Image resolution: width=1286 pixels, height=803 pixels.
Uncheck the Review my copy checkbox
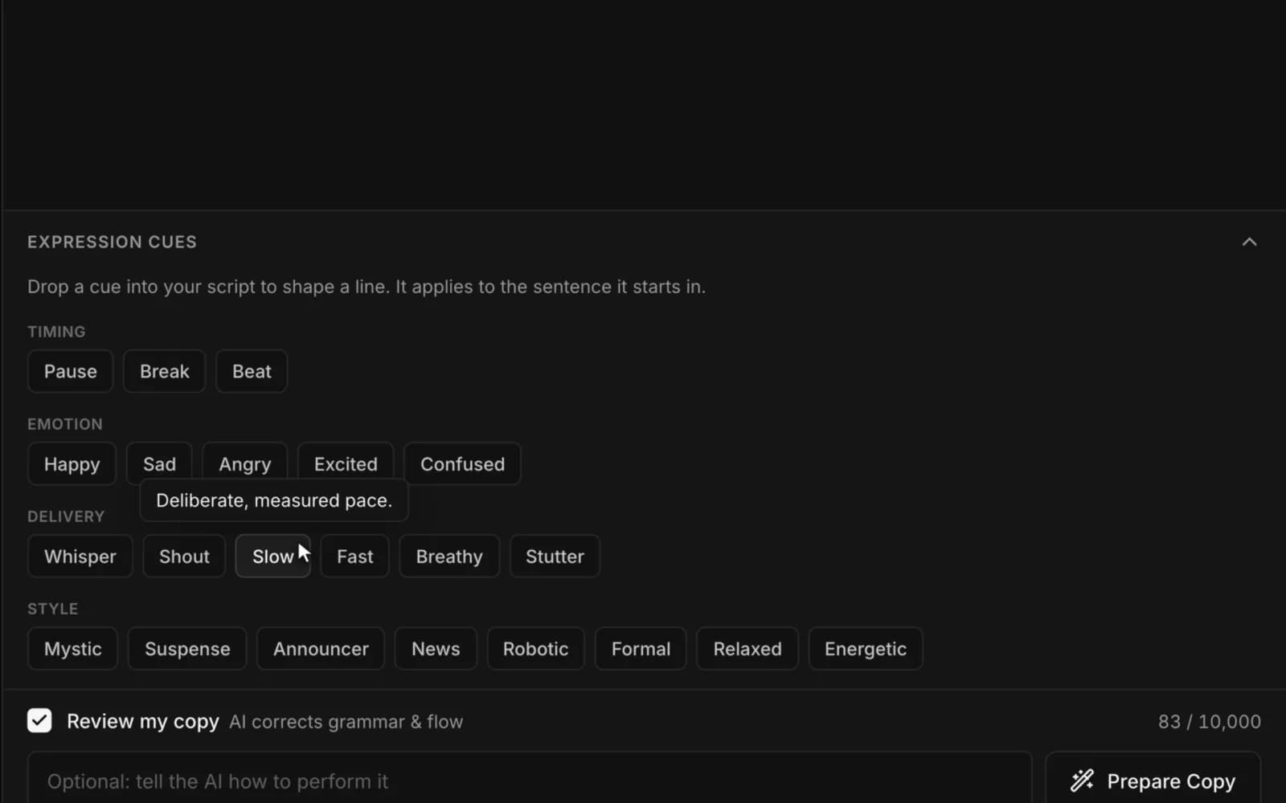(39, 720)
